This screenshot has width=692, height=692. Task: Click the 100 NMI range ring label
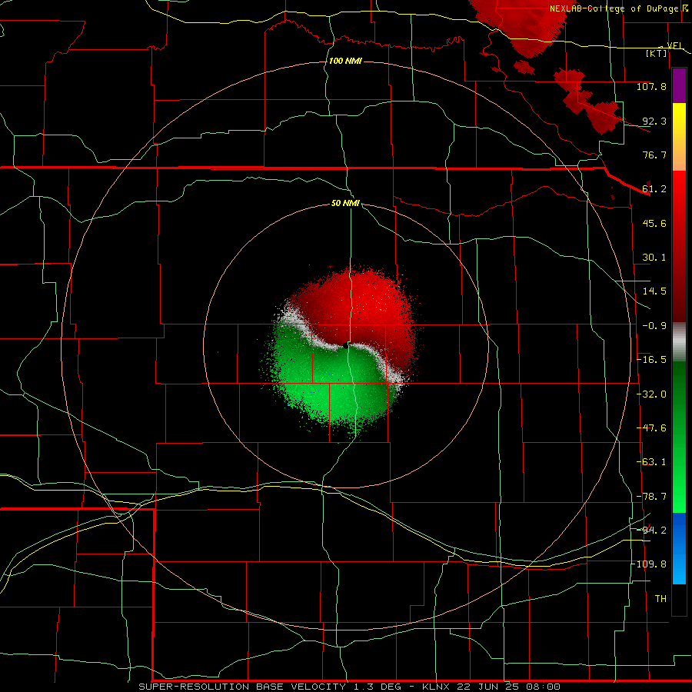(x=345, y=61)
